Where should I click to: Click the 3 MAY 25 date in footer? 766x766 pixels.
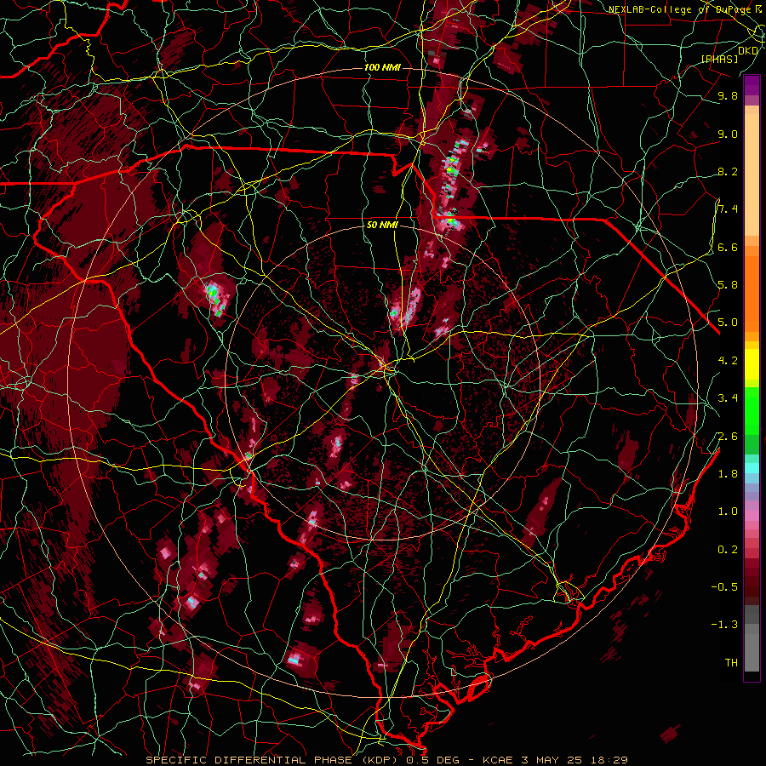click(x=552, y=760)
